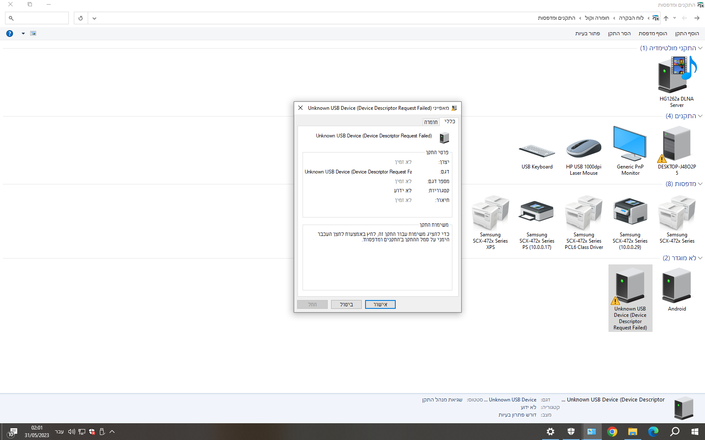
Task: Open recent locations dropdown near navigation arrows
Action: [x=674, y=18]
